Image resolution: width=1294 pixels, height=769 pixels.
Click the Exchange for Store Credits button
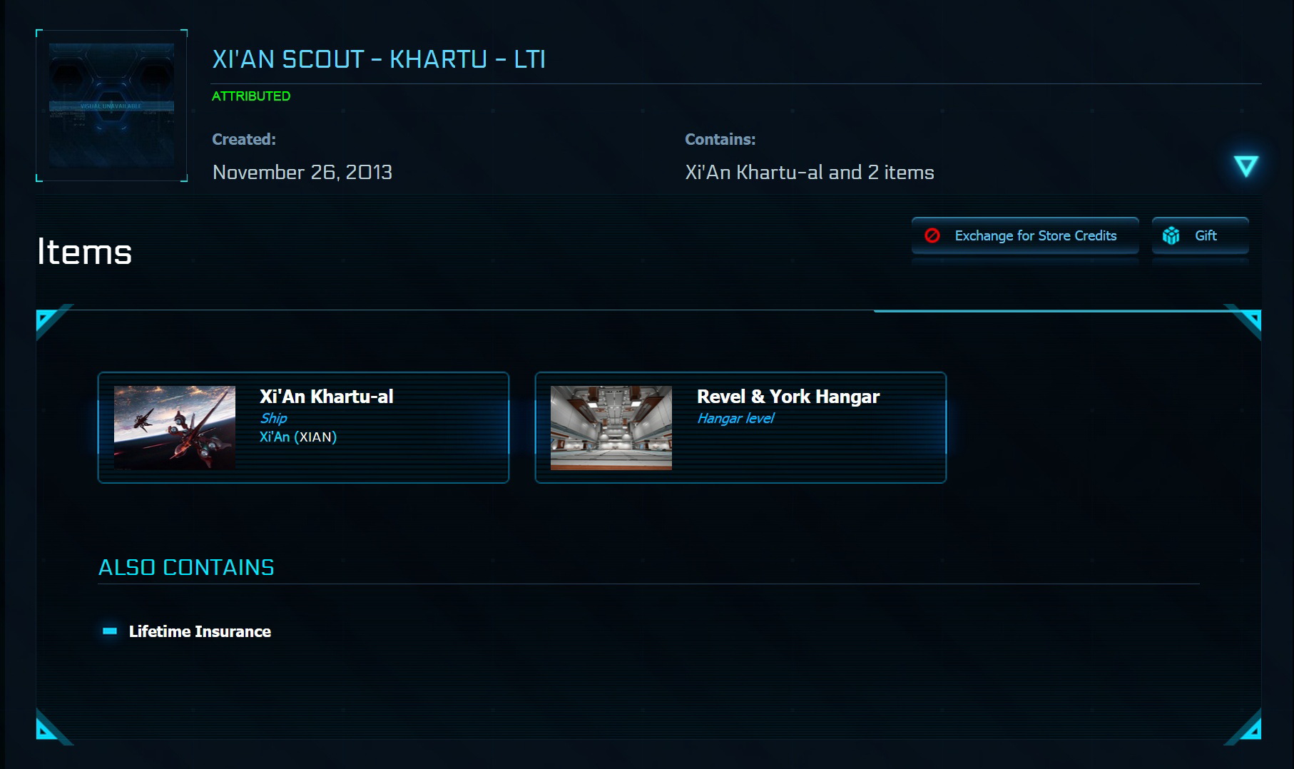click(1025, 235)
